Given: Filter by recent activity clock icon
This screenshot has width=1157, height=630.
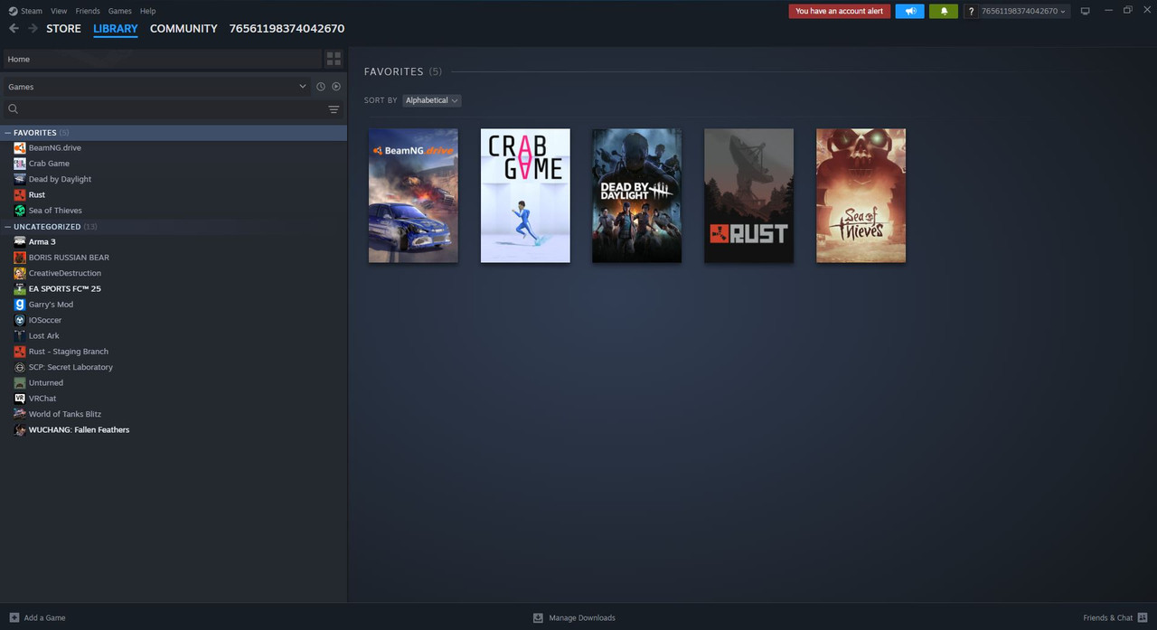Looking at the screenshot, I should [x=320, y=87].
